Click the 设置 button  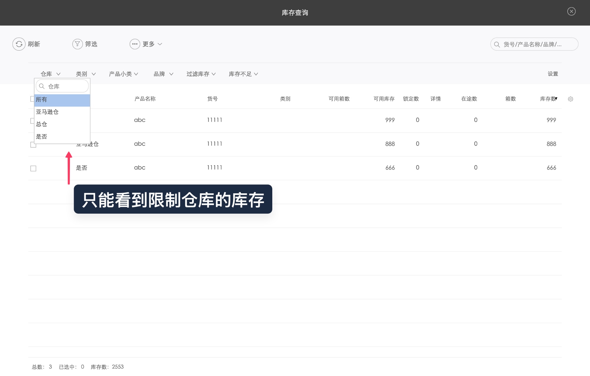(x=553, y=74)
